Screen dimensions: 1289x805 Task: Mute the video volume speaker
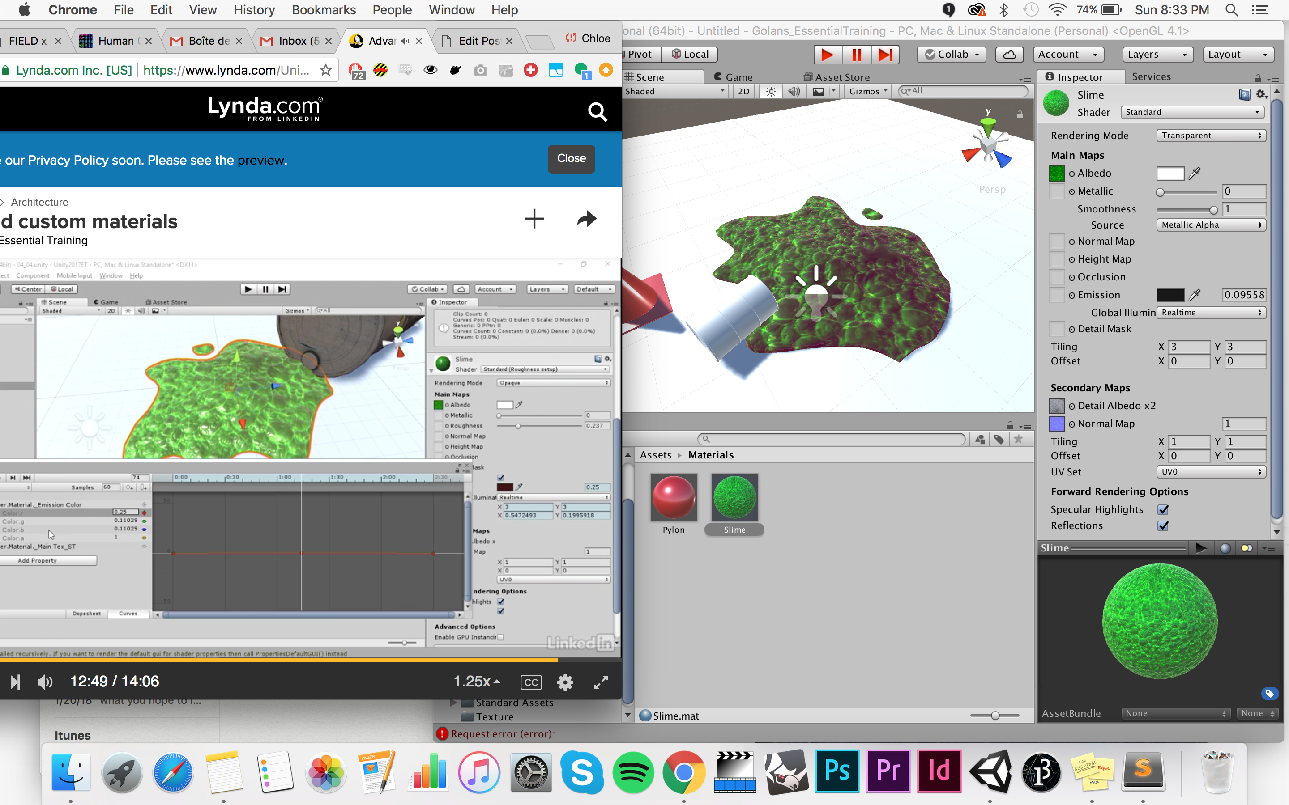(x=45, y=682)
